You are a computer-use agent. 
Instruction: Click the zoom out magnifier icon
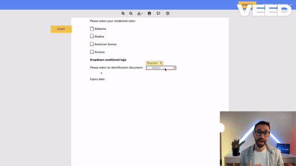131,13
